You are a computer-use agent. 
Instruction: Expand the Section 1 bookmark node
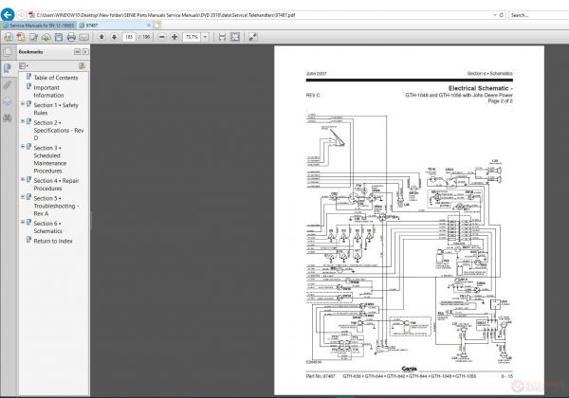tap(23, 103)
